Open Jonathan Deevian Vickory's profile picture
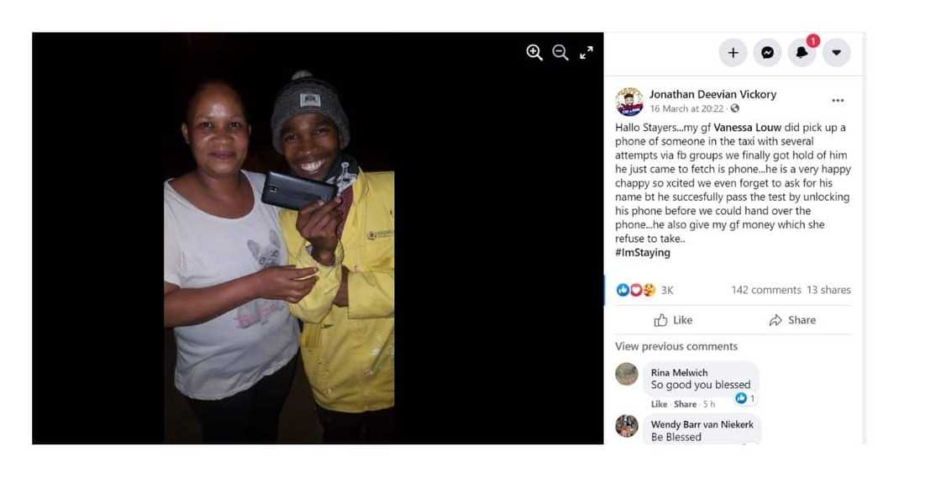The image size is (941, 494). point(629,101)
